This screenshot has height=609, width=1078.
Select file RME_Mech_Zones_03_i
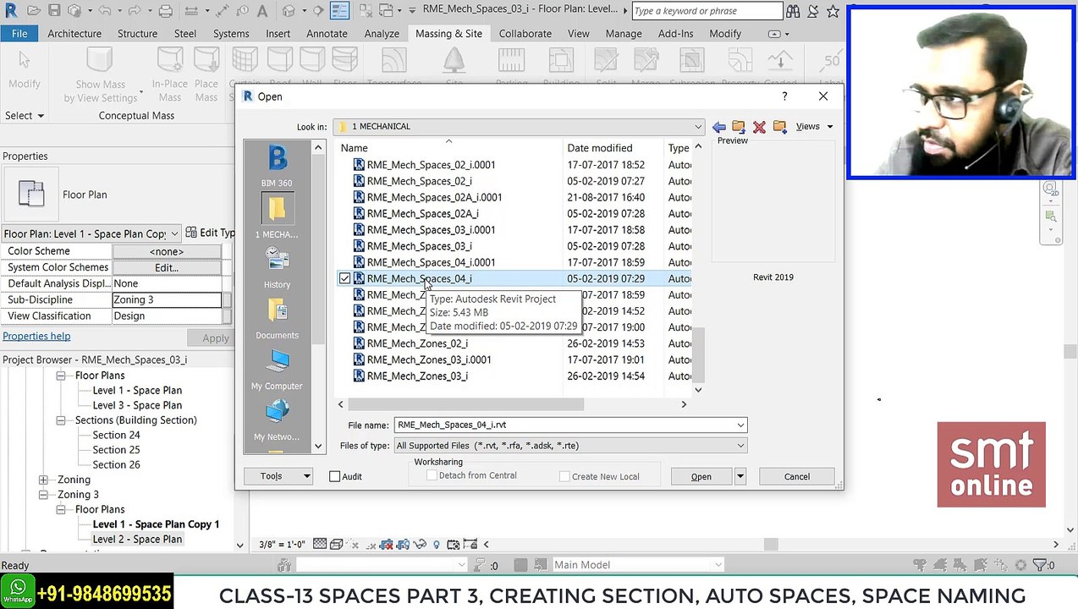point(417,376)
